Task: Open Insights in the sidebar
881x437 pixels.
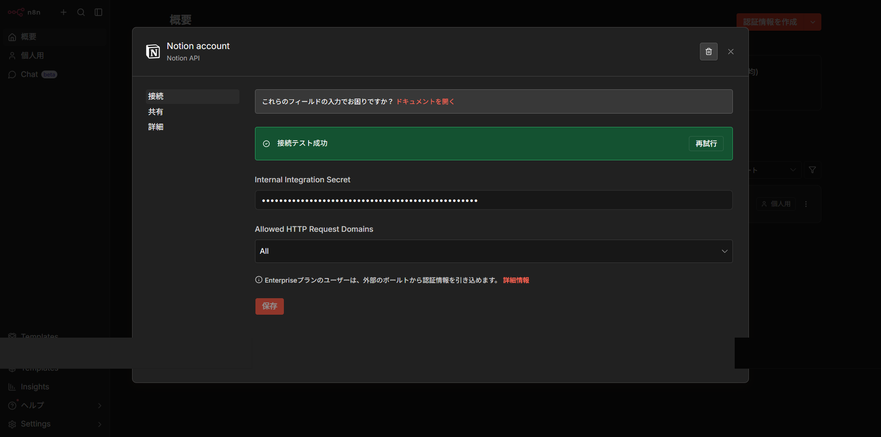Action: click(55, 387)
